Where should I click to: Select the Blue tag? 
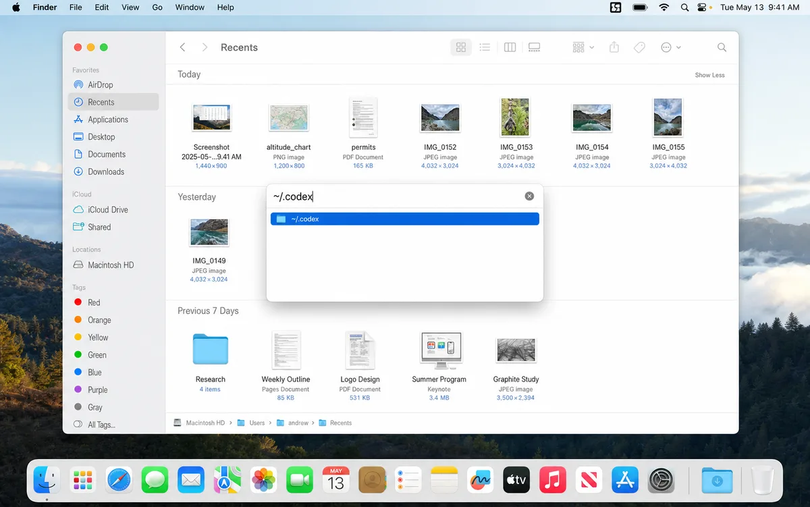click(x=113, y=373)
